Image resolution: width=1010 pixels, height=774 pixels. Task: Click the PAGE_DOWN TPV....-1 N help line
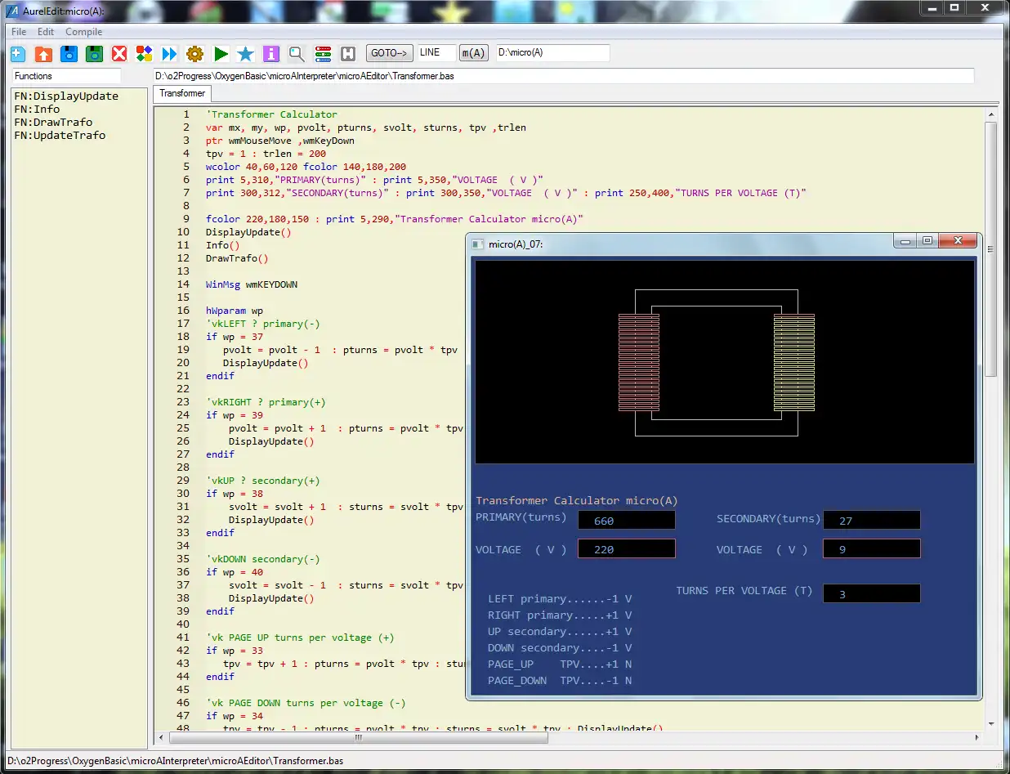click(560, 680)
